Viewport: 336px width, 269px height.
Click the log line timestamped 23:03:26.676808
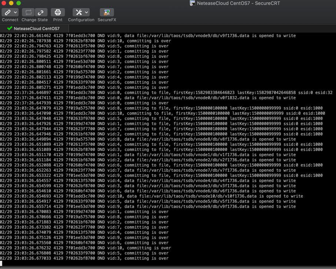click(x=84, y=253)
